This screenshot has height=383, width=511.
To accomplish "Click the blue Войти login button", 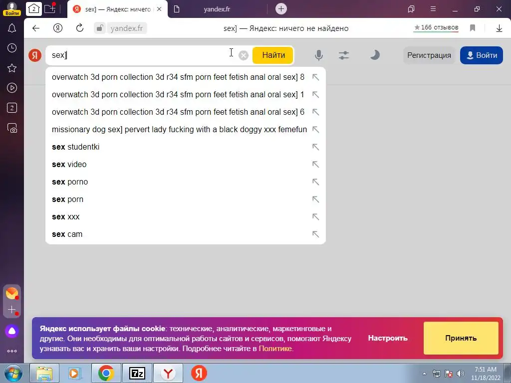I will (x=482, y=55).
